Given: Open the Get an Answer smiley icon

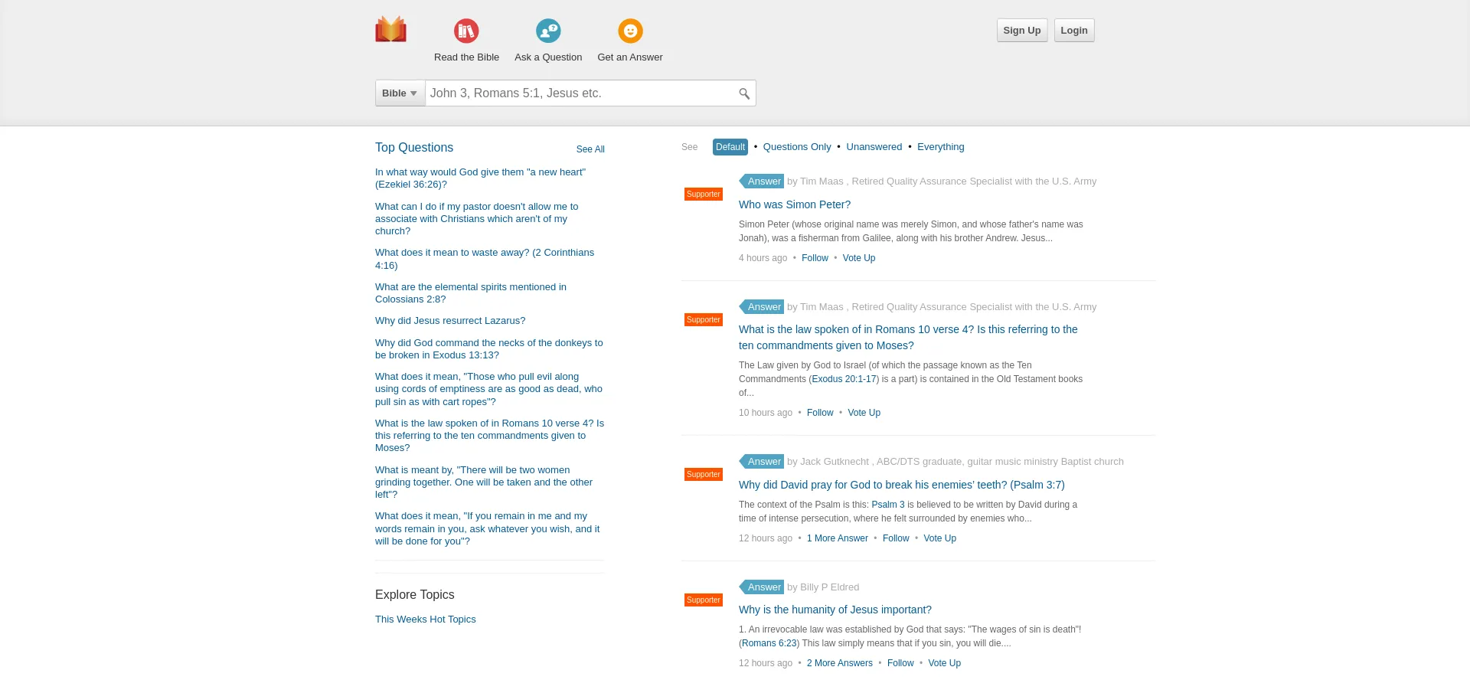Looking at the screenshot, I should click(x=630, y=31).
